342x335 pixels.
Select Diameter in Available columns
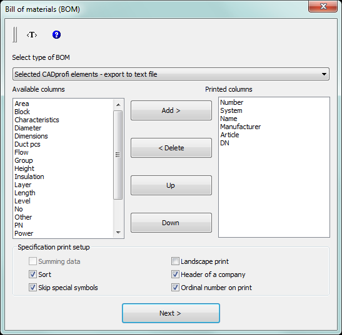28,128
